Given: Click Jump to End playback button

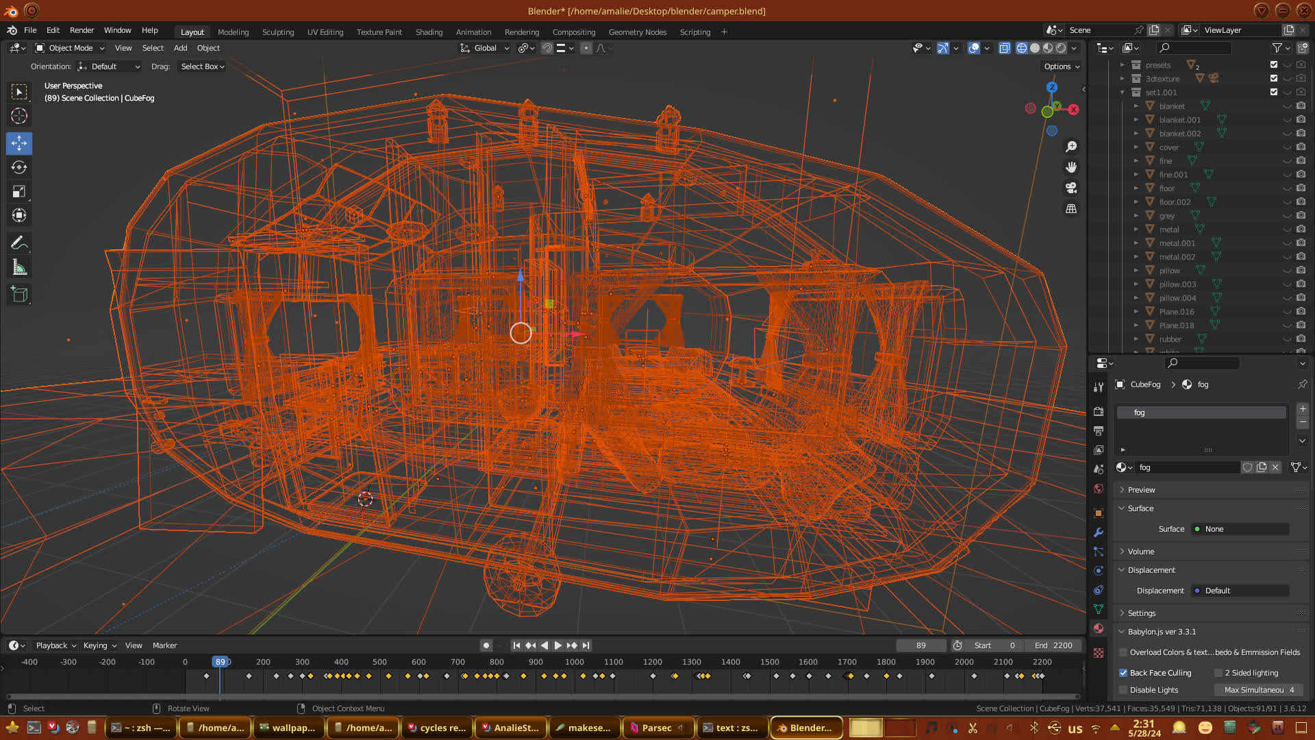Looking at the screenshot, I should click(x=586, y=645).
